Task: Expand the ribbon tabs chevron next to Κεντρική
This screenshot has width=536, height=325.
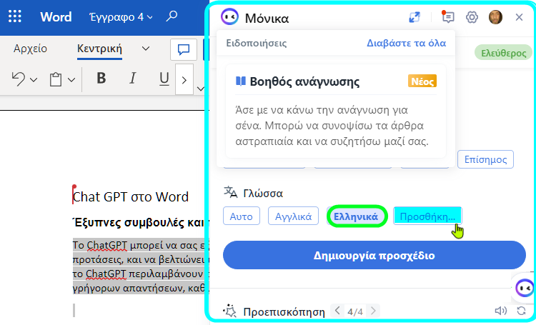Action: pyautogui.click(x=146, y=49)
